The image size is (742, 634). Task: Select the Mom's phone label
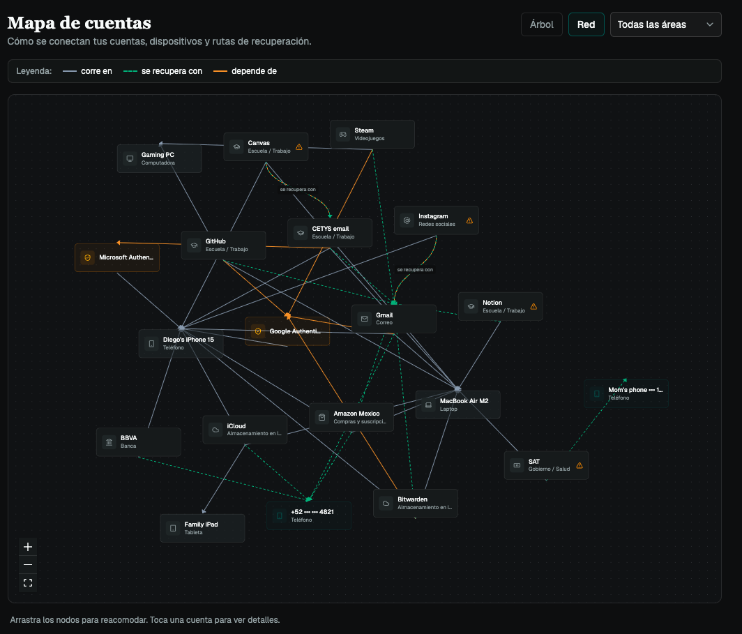point(635,390)
